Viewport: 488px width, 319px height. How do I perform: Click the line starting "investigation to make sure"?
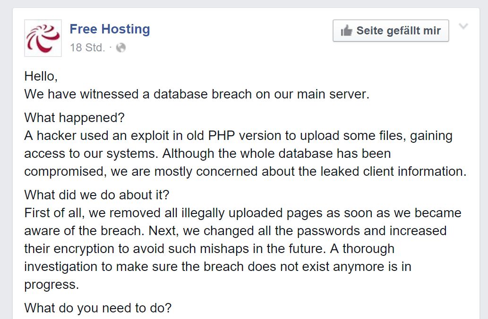217,267
